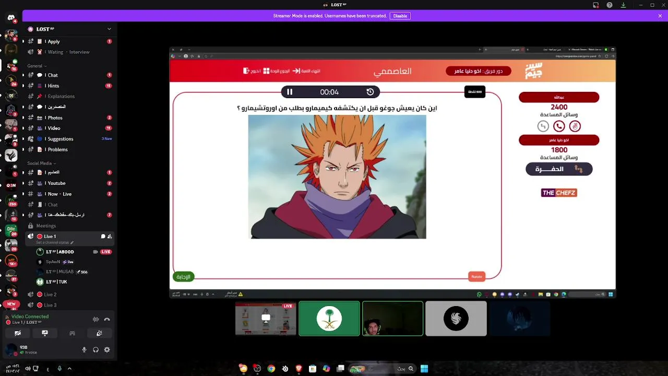Screen dimensions: 668x376
Task: Edit Live 1 channel status pencil
Action: (72, 243)
